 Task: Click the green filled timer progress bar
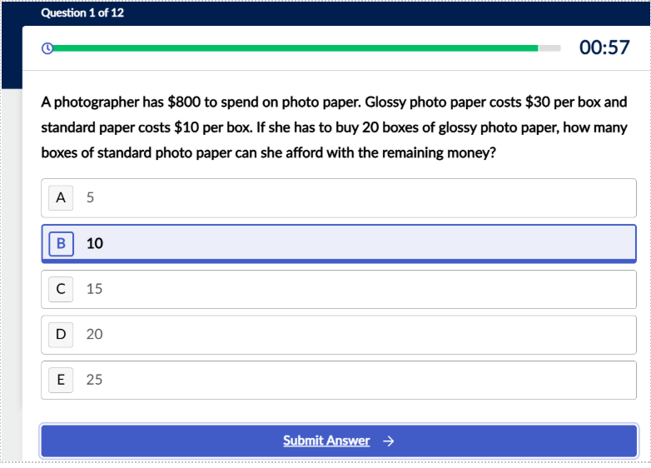coord(291,48)
